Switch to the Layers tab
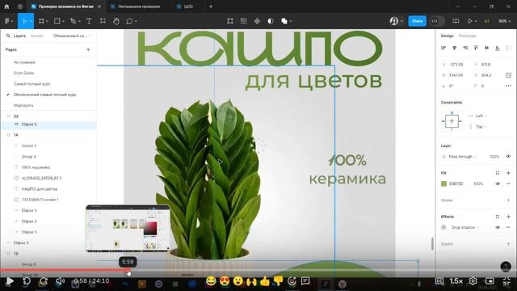 pos(19,36)
